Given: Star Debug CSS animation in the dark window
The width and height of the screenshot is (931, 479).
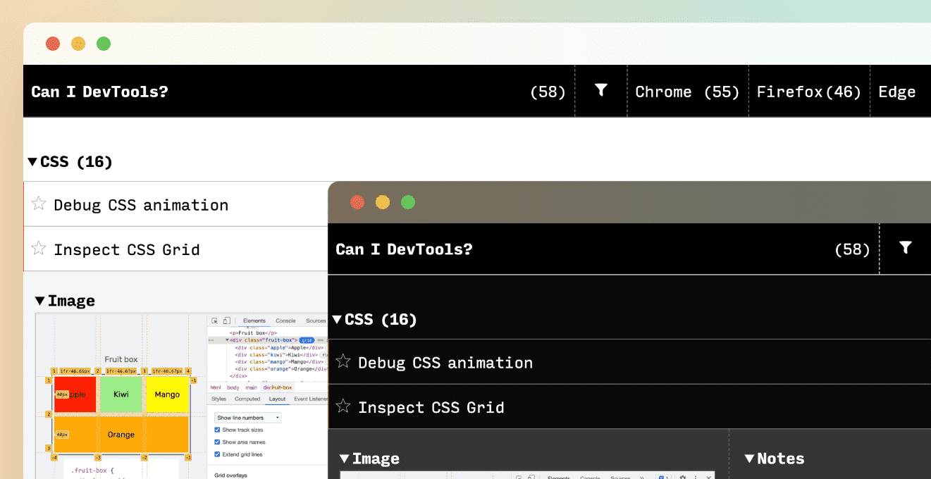Looking at the screenshot, I should point(343,362).
